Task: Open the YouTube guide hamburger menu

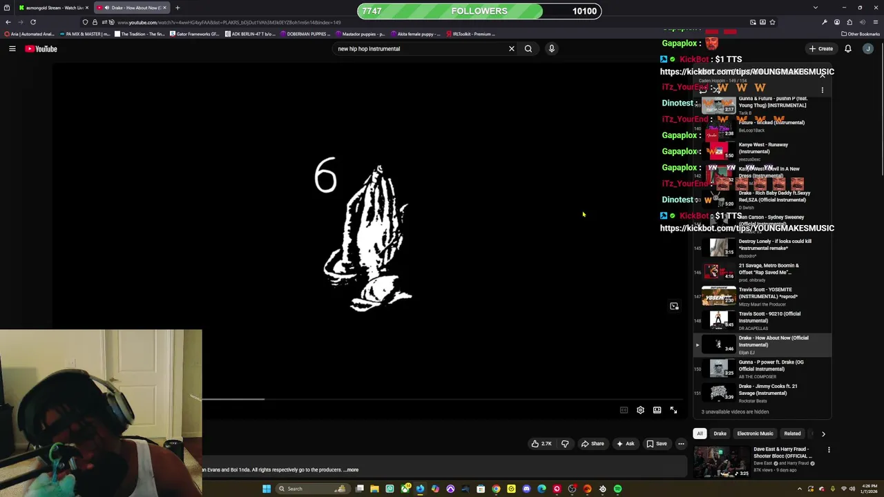Action: tap(12, 49)
